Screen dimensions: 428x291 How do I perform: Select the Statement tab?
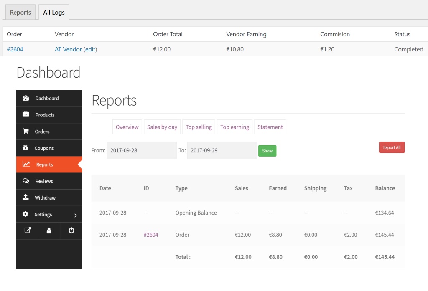pyautogui.click(x=270, y=127)
